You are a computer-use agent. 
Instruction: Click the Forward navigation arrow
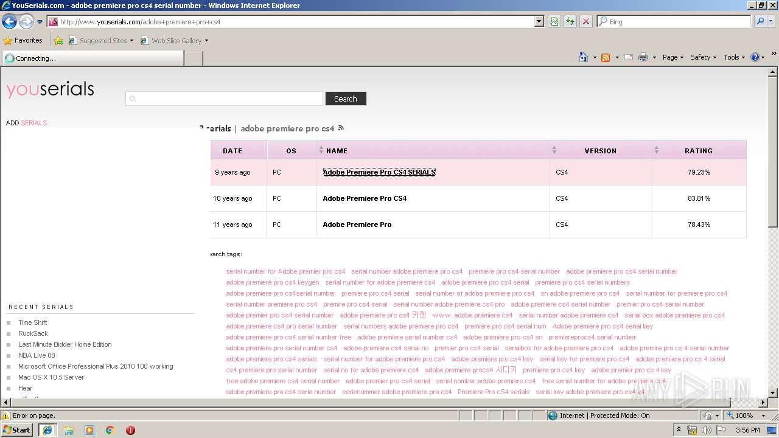pos(26,22)
